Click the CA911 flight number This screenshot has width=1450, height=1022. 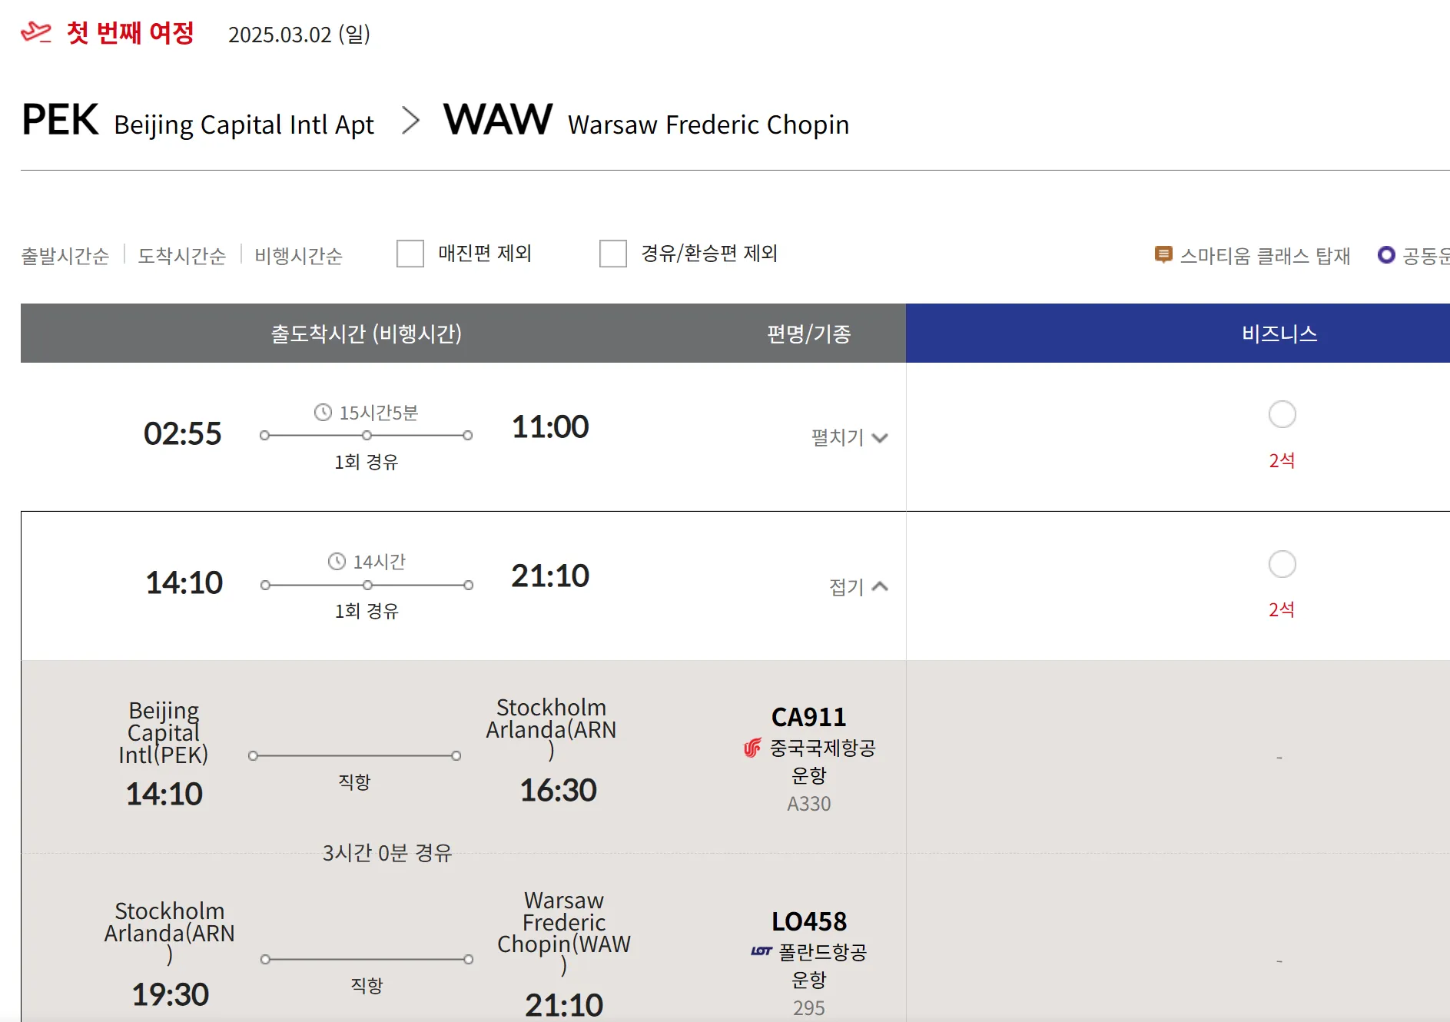point(808,717)
